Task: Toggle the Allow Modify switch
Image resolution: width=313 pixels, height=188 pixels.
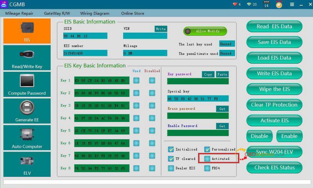Action: [205, 31]
